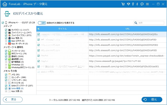Open the shopping cart purchase icon
The image size is (167, 105).
(123, 4)
